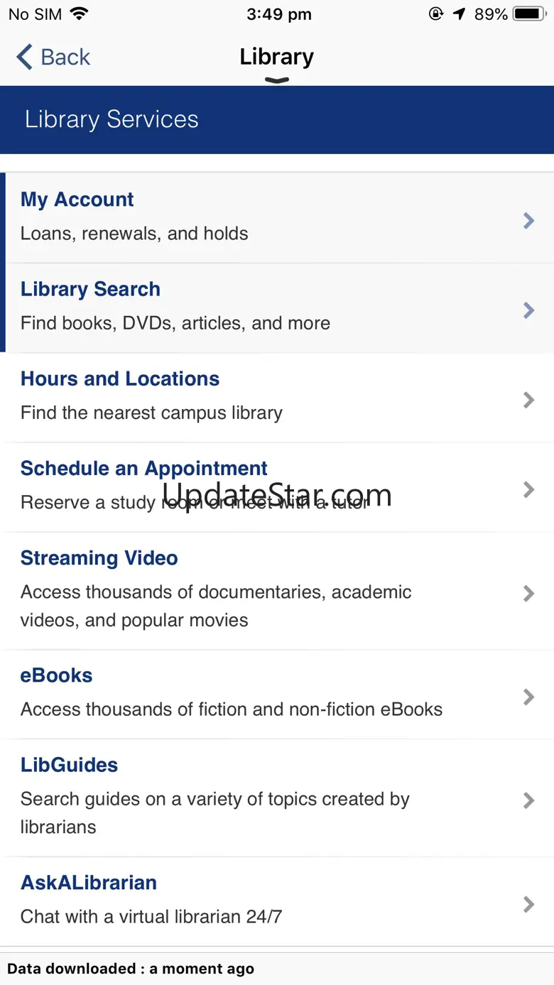Tap the Library Services header banner
This screenshot has height=985, width=554.
point(277,120)
